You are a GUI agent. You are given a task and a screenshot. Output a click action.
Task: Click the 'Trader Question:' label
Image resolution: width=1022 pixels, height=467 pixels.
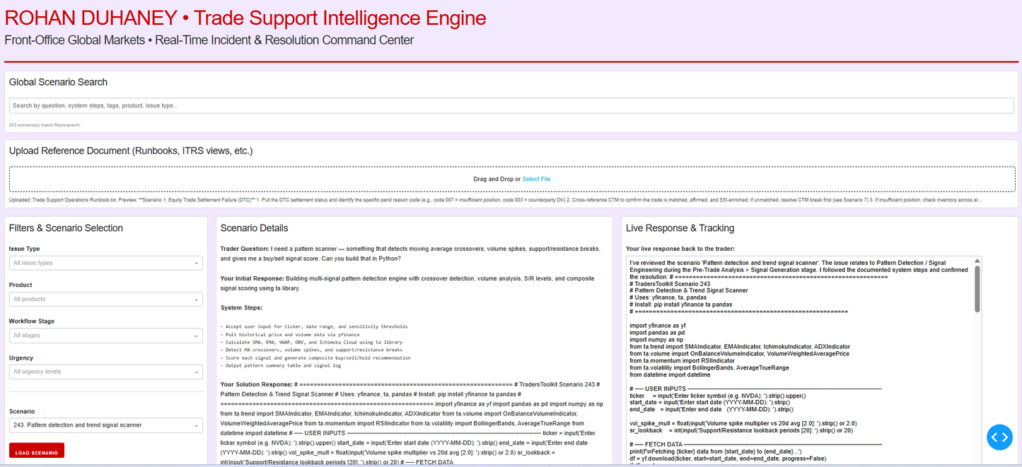pos(245,249)
